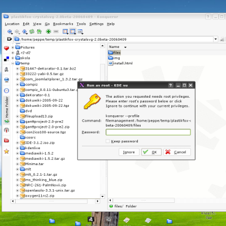Click the Go icon beside location bar
This screenshot has height=226, width=226.
[x=222, y=39]
